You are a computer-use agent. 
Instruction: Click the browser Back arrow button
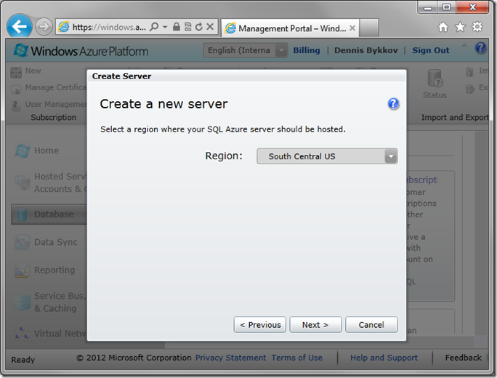(x=20, y=27)
